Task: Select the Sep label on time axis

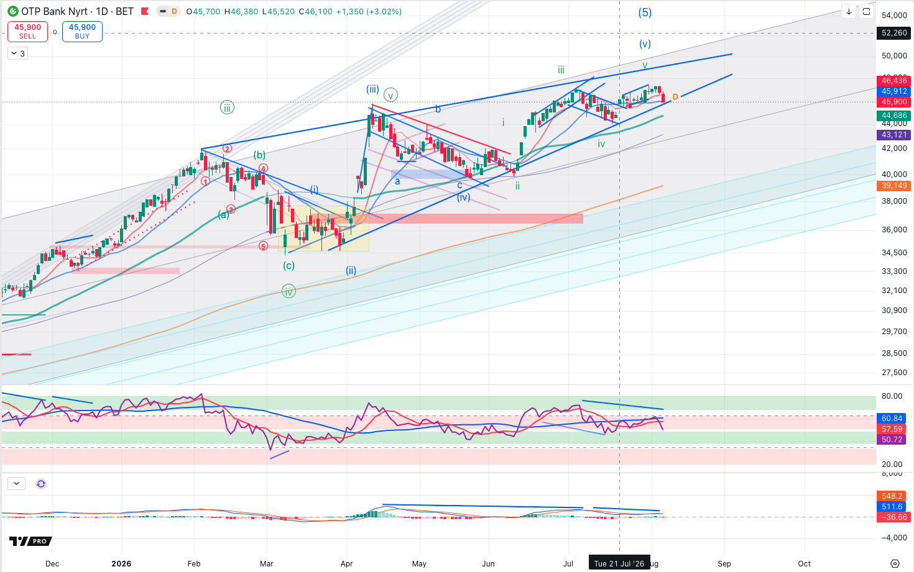Action: [724, 563]
